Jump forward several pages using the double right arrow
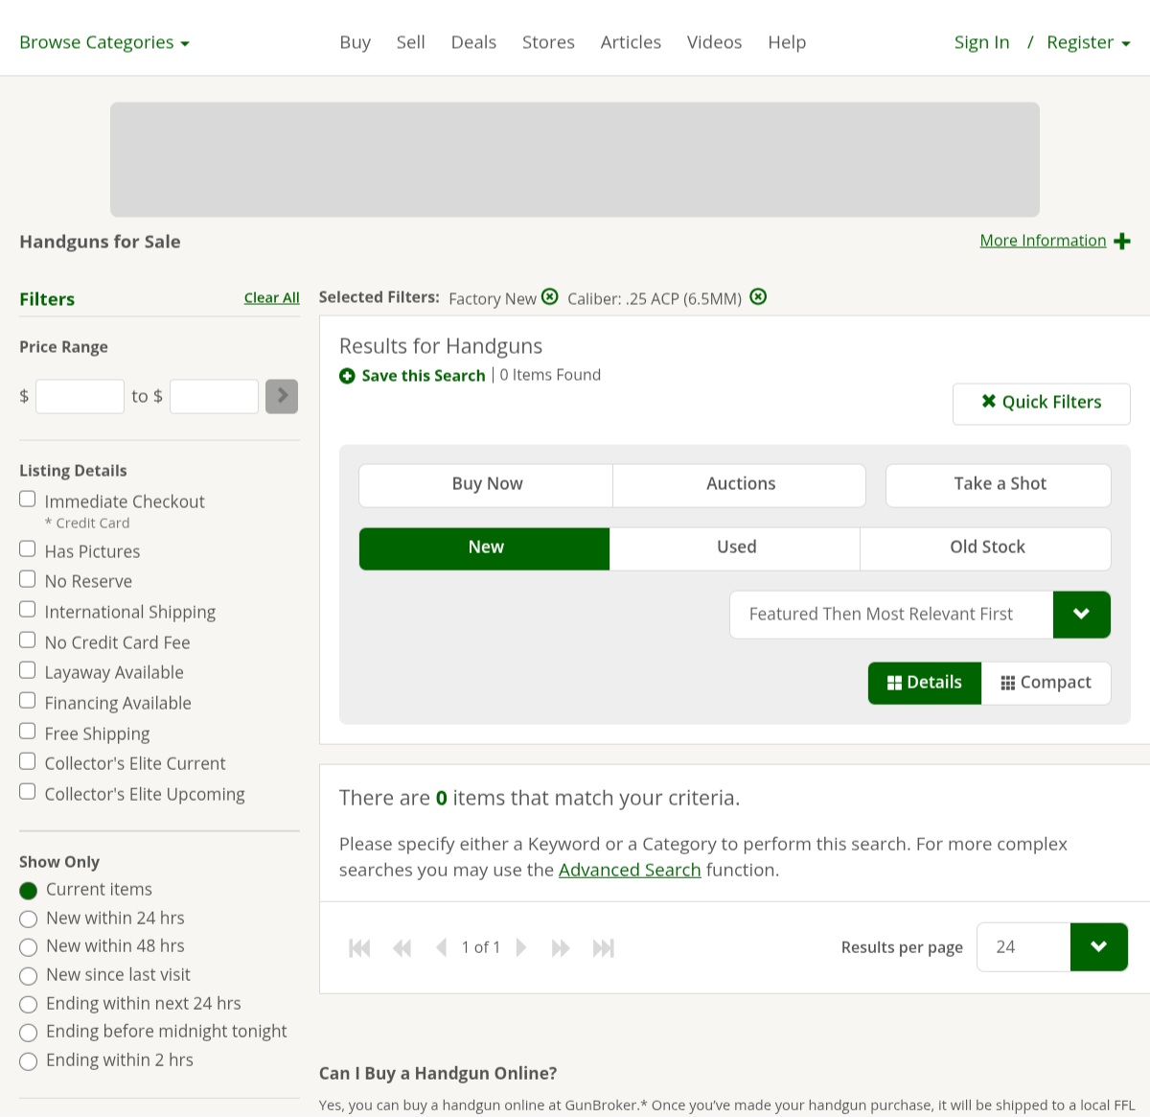1150x1117 pixels. pos(561,948)
